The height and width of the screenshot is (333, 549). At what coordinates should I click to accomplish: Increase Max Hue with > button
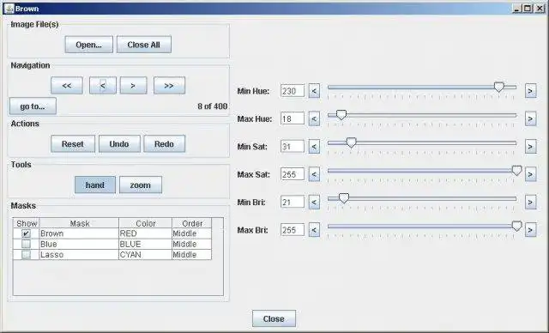tap(530, 118)
